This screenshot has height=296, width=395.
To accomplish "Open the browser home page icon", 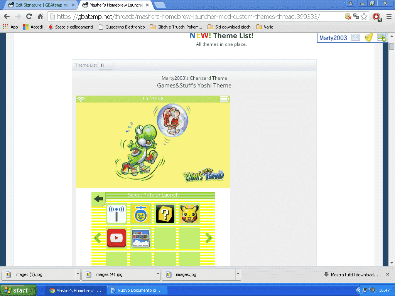I will 40,17.
